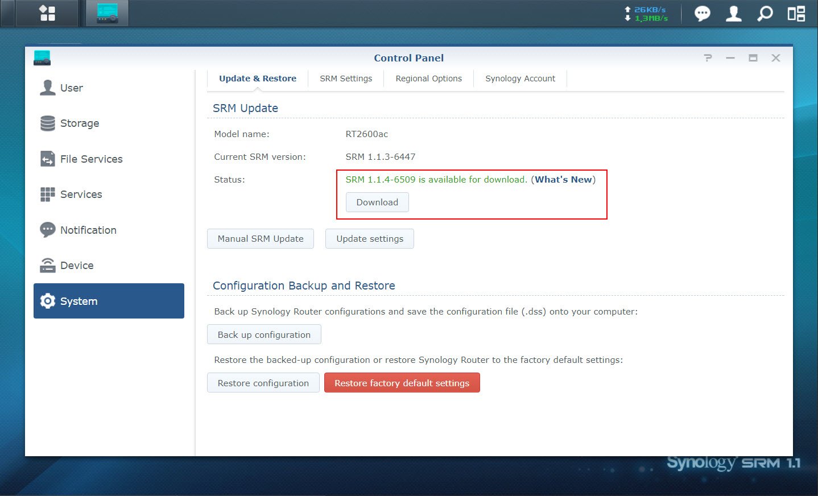Click the System gear icon
818x496 pixels.
[48, 301]
